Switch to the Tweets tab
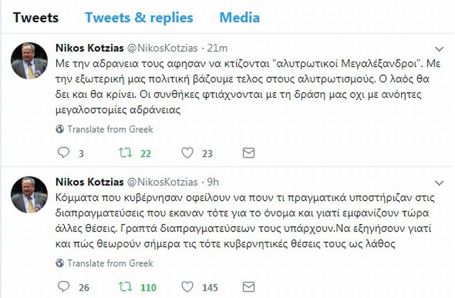Screen dimensions: 455x298 [36, 17]
